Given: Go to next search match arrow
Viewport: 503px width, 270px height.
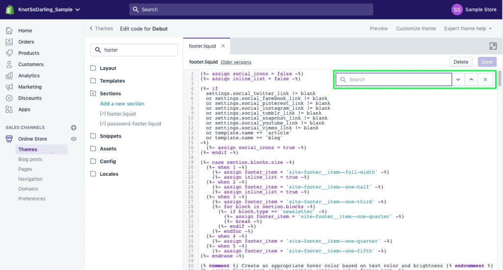Looking at the screenshot, I should pos(458,80).
